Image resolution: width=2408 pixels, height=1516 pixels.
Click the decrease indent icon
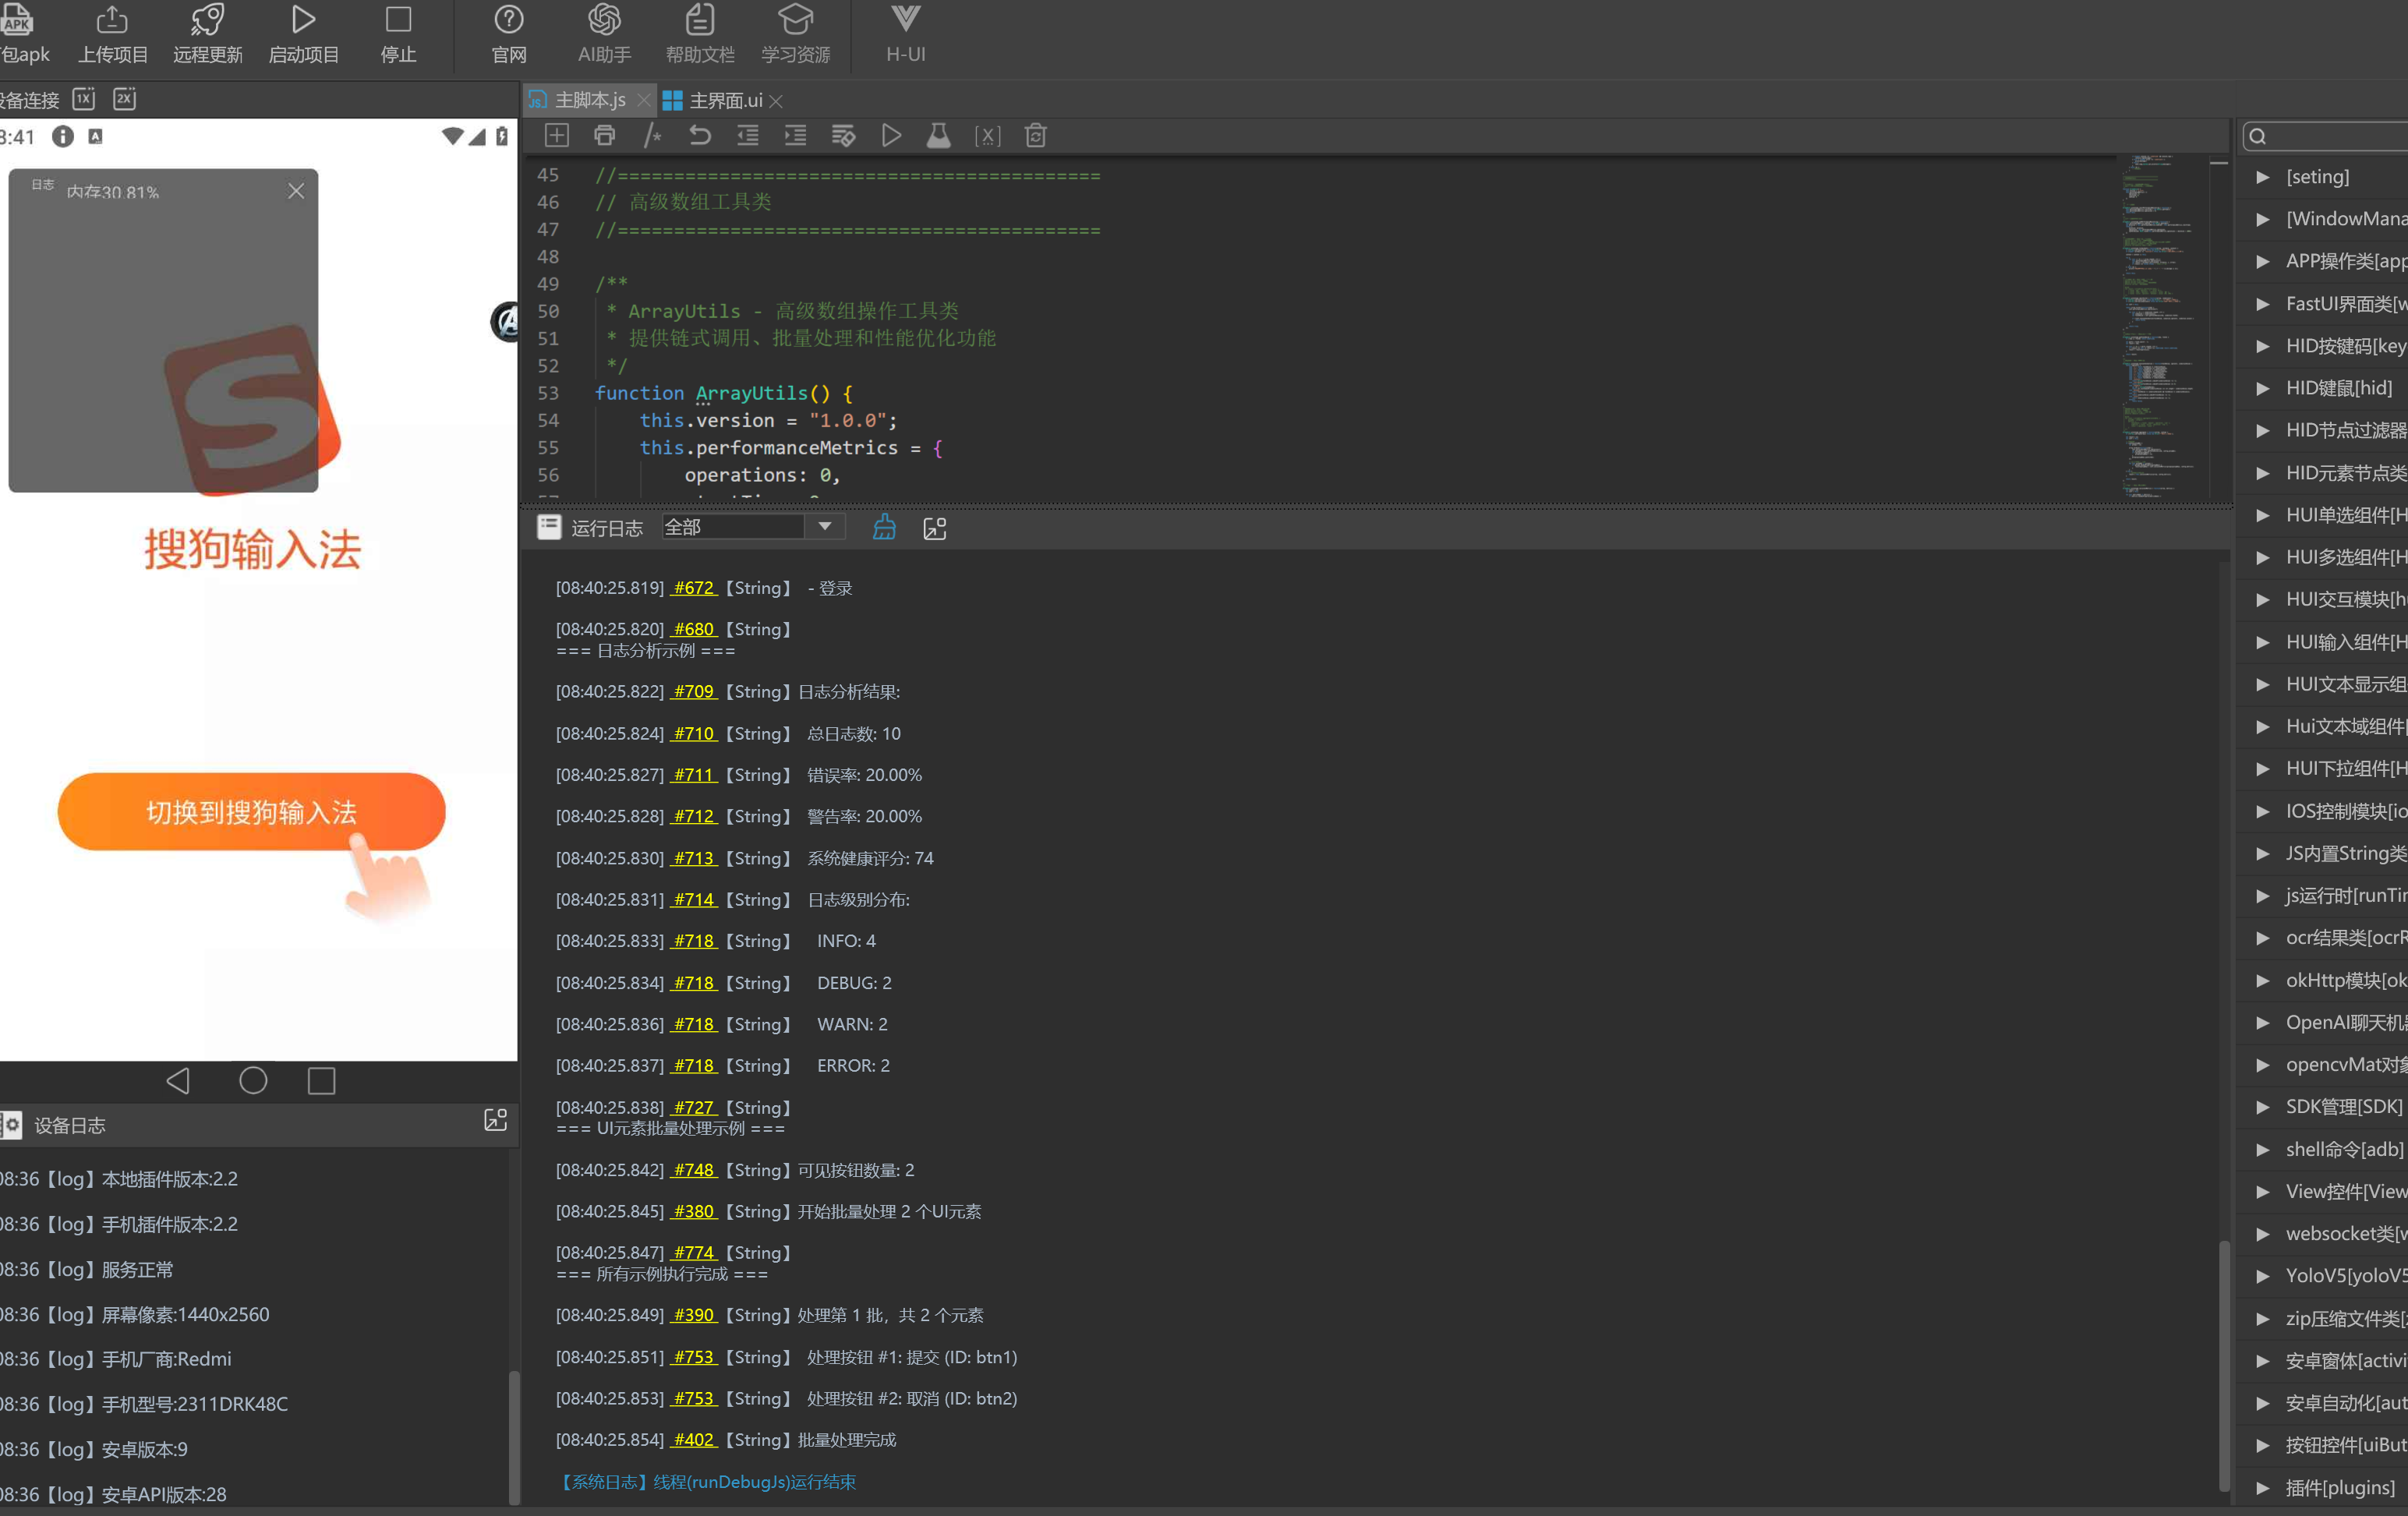[x=747, y=136]
